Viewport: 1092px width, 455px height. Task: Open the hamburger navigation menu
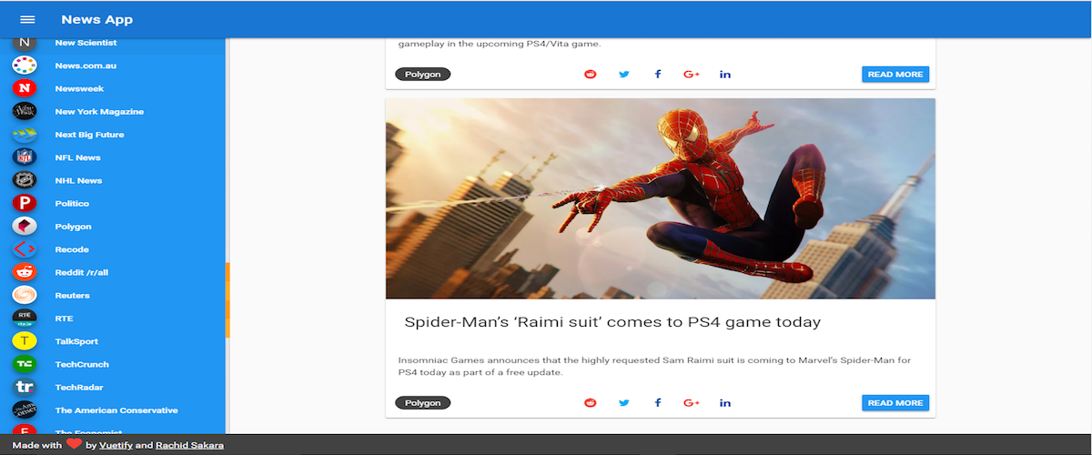click(27, 19)
